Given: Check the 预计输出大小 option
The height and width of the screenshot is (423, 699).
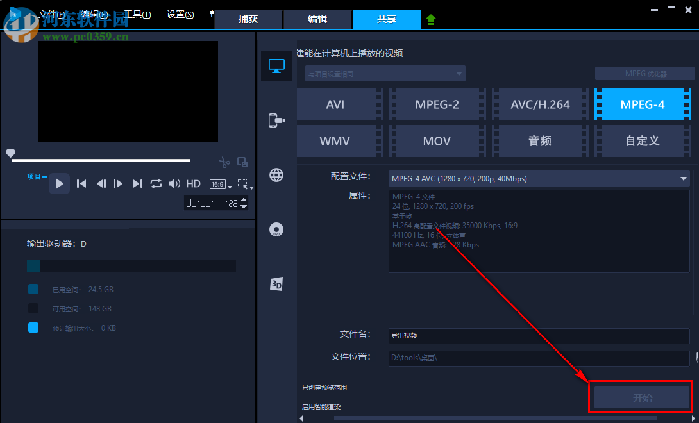Looking at the screenshot, I should point(33,328).
